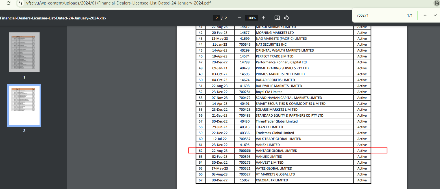Open site information icon in address bar
Screen dimensions: 440x189
pyautogui.click(x=20, y=3)
